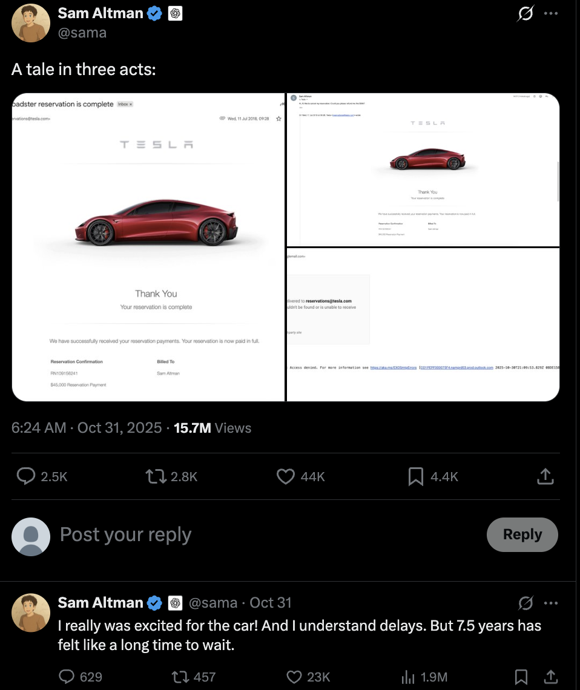Click the OpenAI affiliation badge in tweet header
This screenshot has width=580, height=690.
tap(175, 13)
